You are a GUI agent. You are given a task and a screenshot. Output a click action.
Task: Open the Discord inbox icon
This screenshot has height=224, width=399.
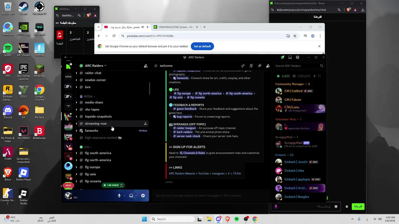[x=290, y=57]
